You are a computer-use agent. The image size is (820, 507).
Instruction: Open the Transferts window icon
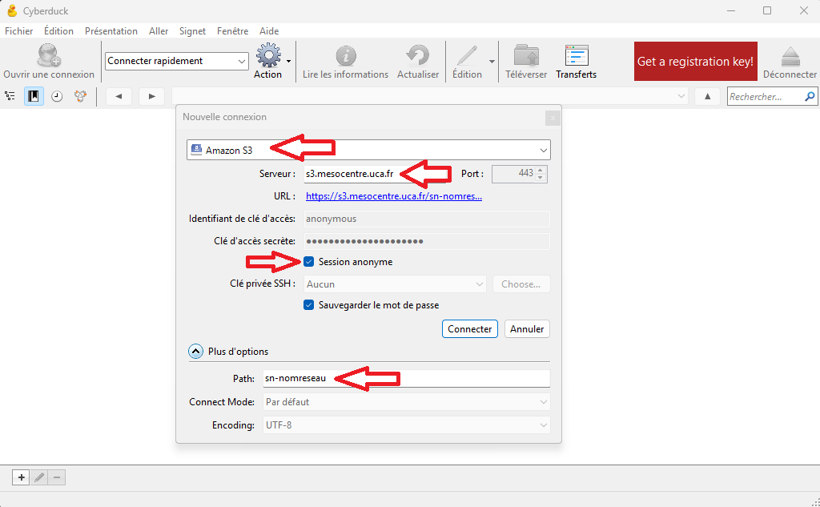point(577,55)
